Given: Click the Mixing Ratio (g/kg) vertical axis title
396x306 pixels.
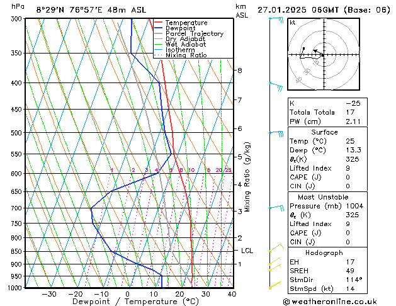Looking at the screenshot, I should pos(247,177).
